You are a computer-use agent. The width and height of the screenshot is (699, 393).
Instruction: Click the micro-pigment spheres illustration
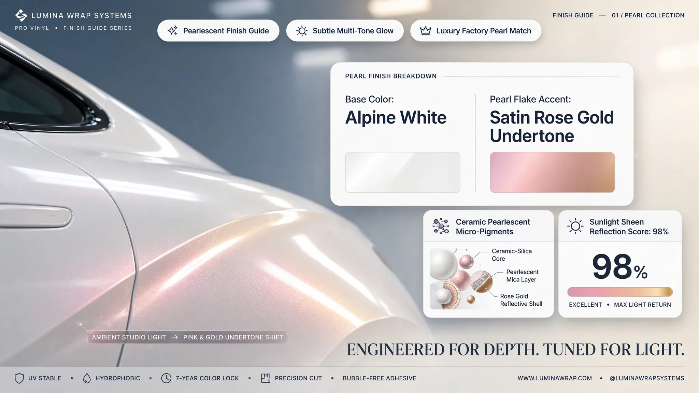tap(462, 279)
